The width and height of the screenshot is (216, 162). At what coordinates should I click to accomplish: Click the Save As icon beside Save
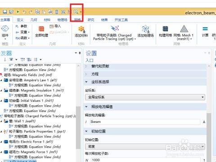coord(11,12)
